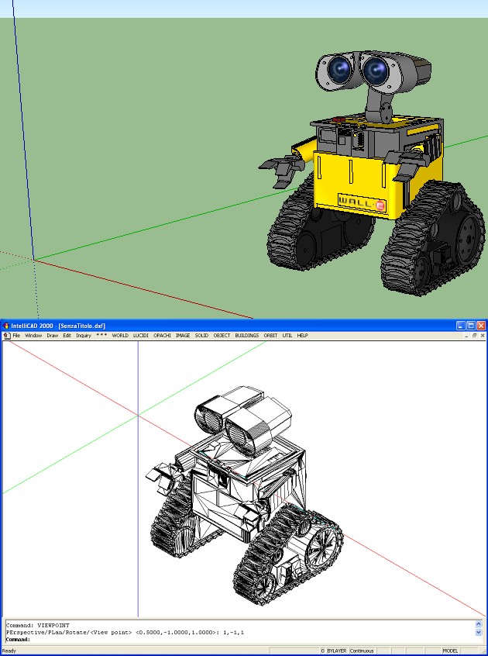The image size is (488, 656).
Task: Open the Edit menu
Action: click(x=67, y=336)
